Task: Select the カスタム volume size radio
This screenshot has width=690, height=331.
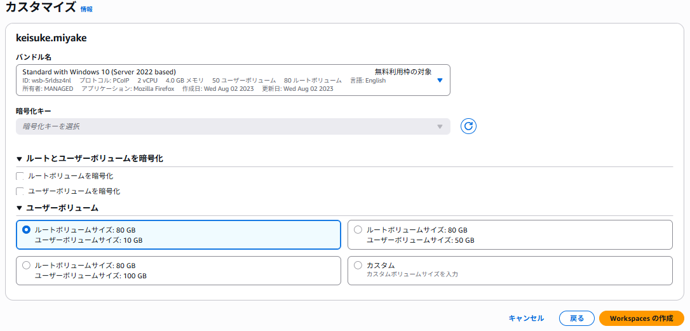Action: pos(358,266)
